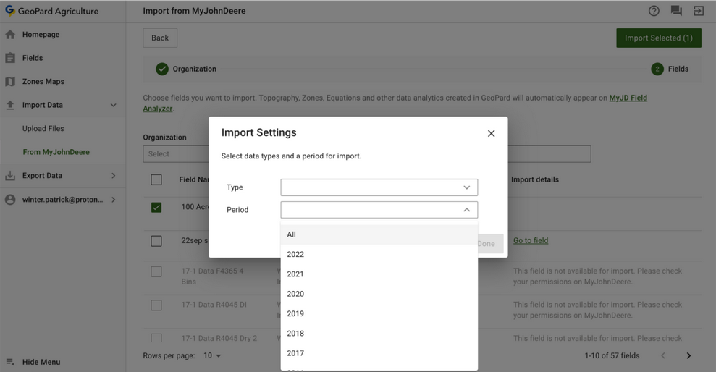Uncheck the 100 Acre field checkbox
Screen dimensions: 716x372
(156, 207)
